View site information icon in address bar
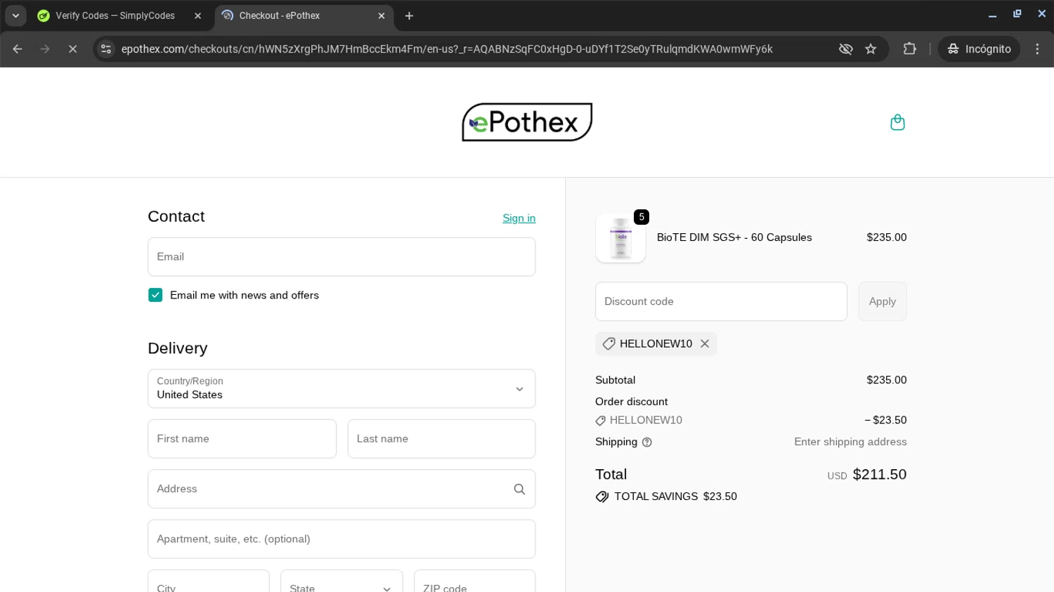 [x=106, y=49]
